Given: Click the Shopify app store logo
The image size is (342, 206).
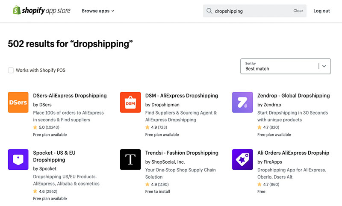Looking at the screenshot, I should point(41,10).
